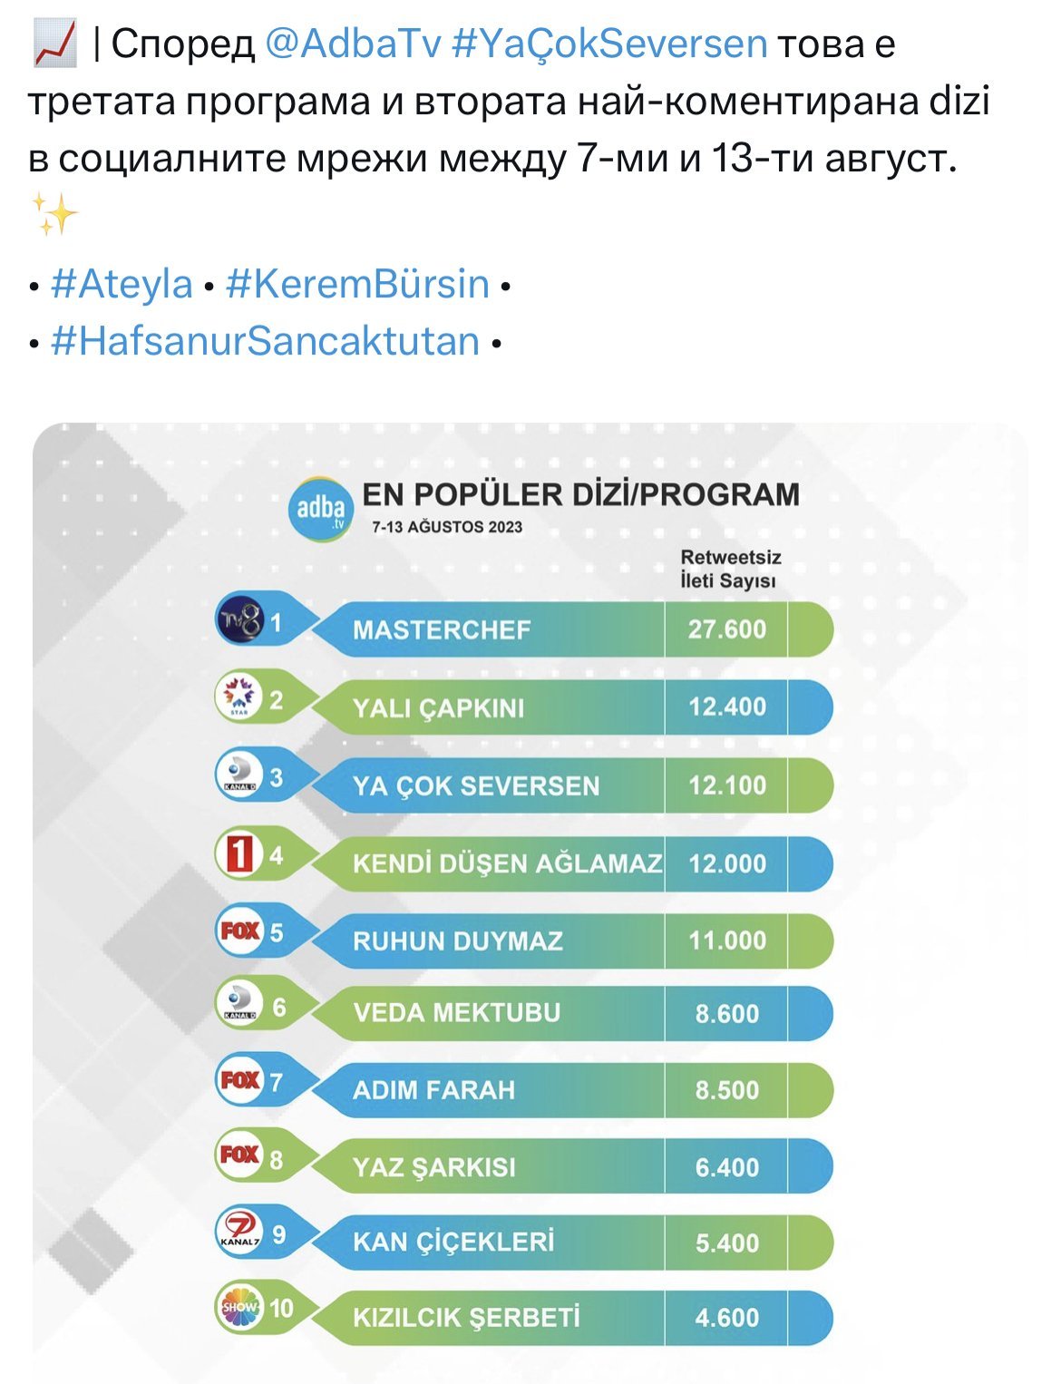Screen dimensions: 1061x1384
Task: Click the chart trending-up emoji in the tweet
Action: point(54,45)
